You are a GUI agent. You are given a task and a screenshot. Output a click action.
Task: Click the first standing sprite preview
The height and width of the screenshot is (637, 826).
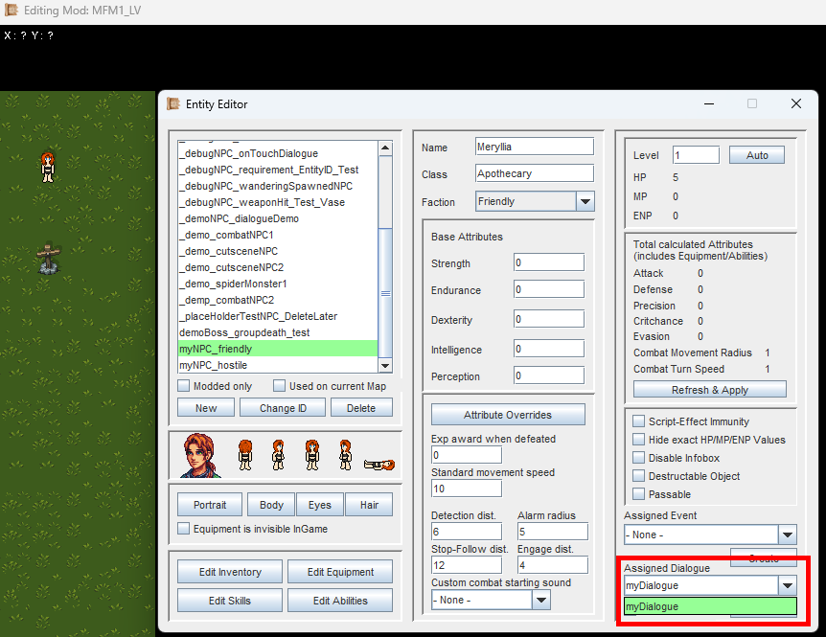pos(245,455)
